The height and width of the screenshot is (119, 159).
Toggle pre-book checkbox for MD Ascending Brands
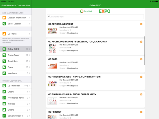[141, 42]
